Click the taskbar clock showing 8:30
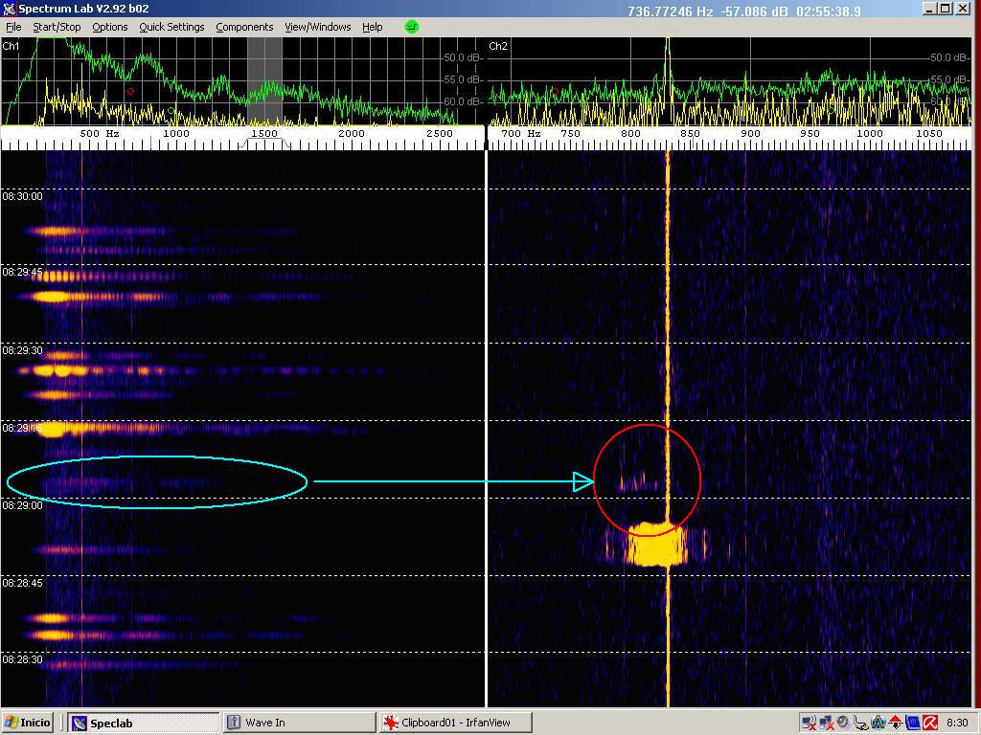The image size is (981, 735). [x=956, y=723]
